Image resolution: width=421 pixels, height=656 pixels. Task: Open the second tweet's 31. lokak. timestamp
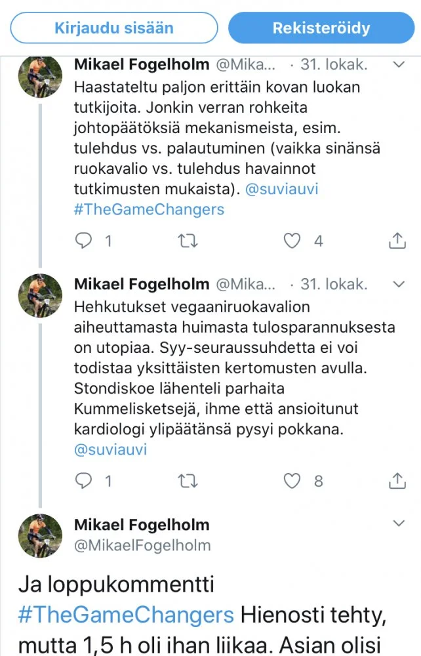coord(333,284)
